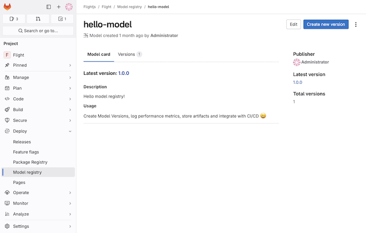Select the Model card tab
The image size is (366, 233).
pos(99,54)
